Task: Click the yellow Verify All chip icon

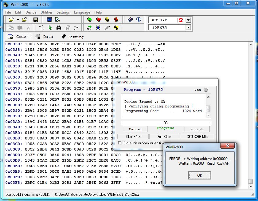Action: (107, 20)
